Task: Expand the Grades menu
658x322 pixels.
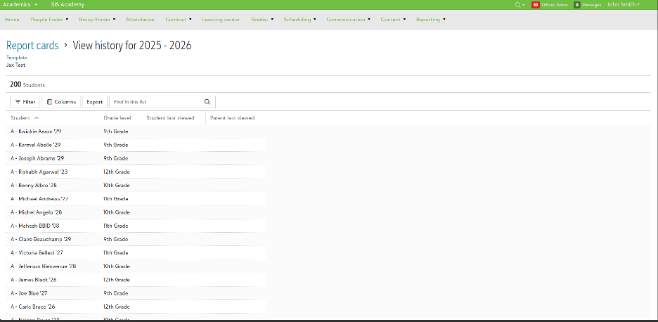Action: coord(262,19)
